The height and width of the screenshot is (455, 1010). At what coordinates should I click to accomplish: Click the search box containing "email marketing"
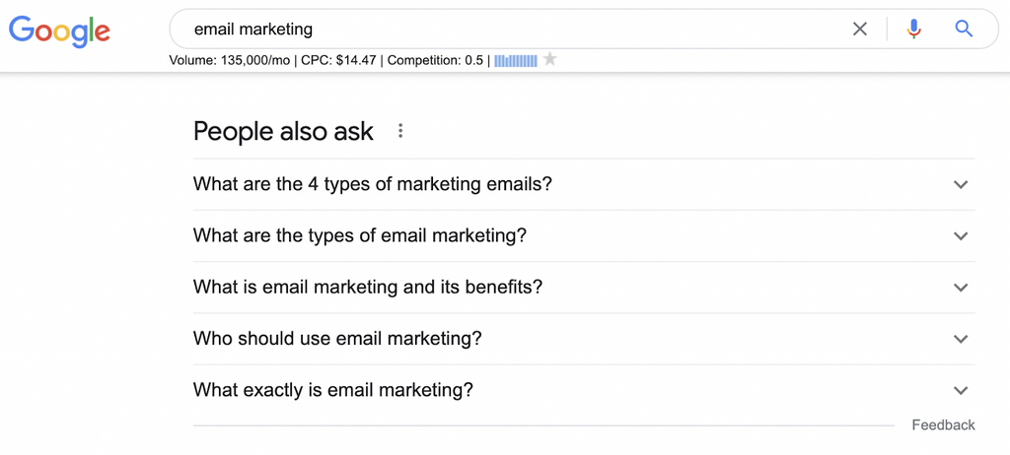513,30
